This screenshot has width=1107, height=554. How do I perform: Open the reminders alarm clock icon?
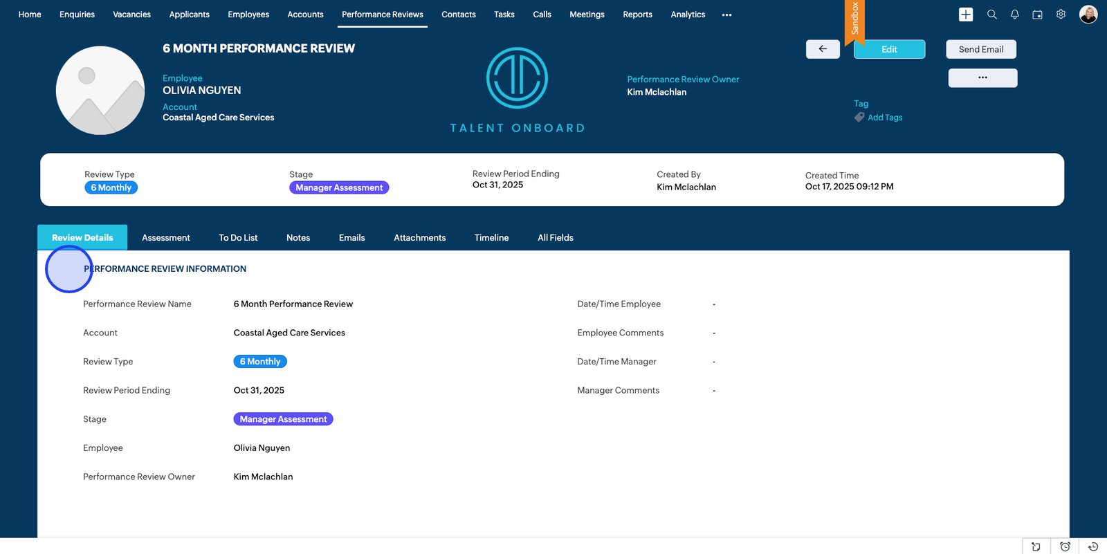(x=1065, y=546)
